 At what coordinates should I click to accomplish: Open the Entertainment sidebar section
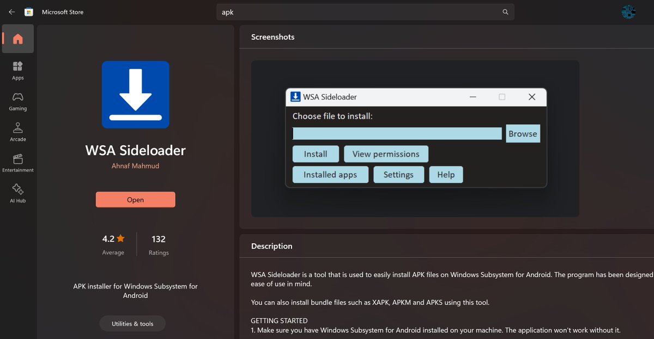coord(18,163)
